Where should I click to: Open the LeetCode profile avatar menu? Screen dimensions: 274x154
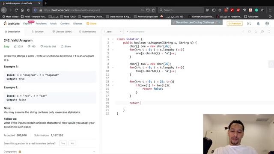[267, 24]
